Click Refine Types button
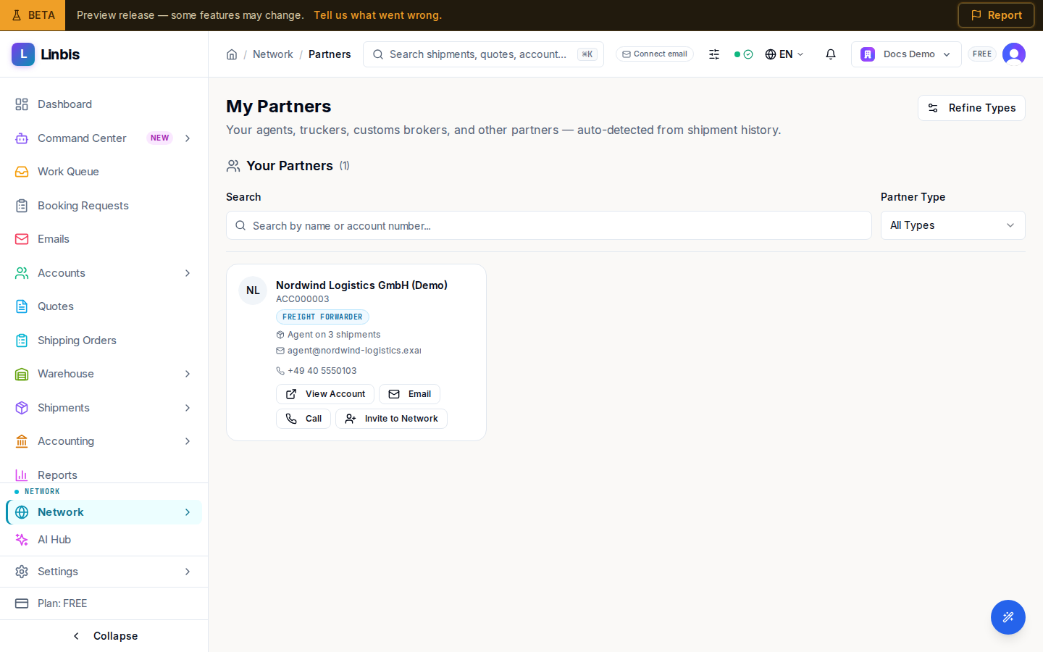Viewport: 1043px width, 652px height. pos(971,108)
